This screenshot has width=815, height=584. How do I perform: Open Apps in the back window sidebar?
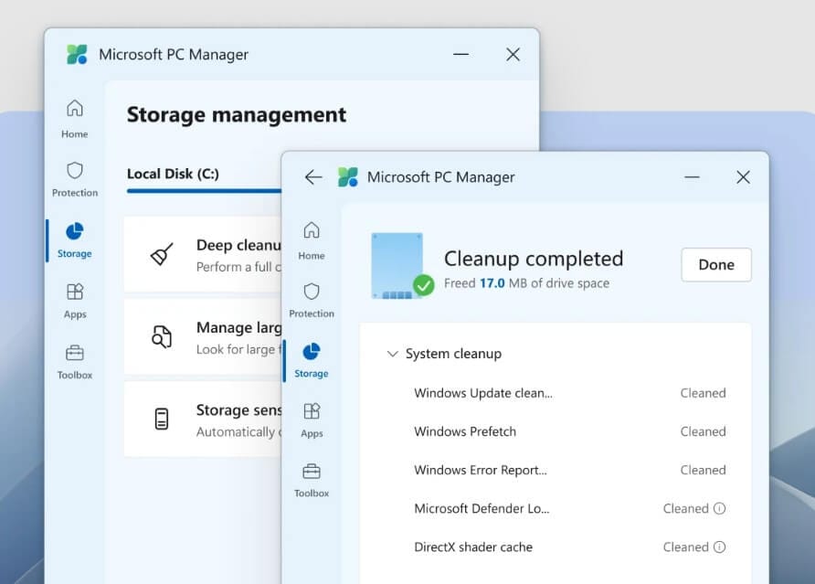click(74, 301)
